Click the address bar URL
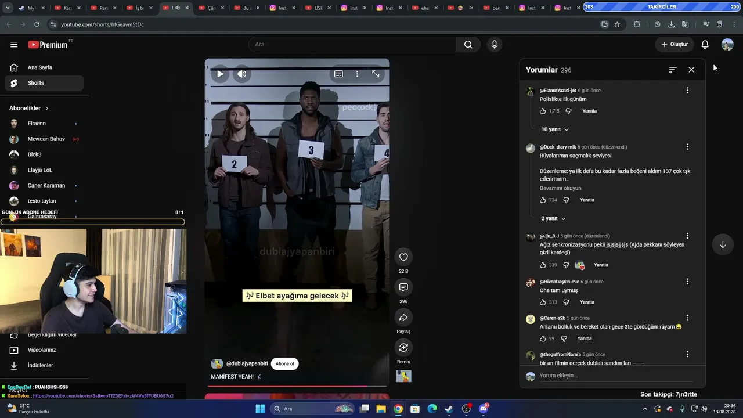743x418 pixels. click(x=102, y=24)
